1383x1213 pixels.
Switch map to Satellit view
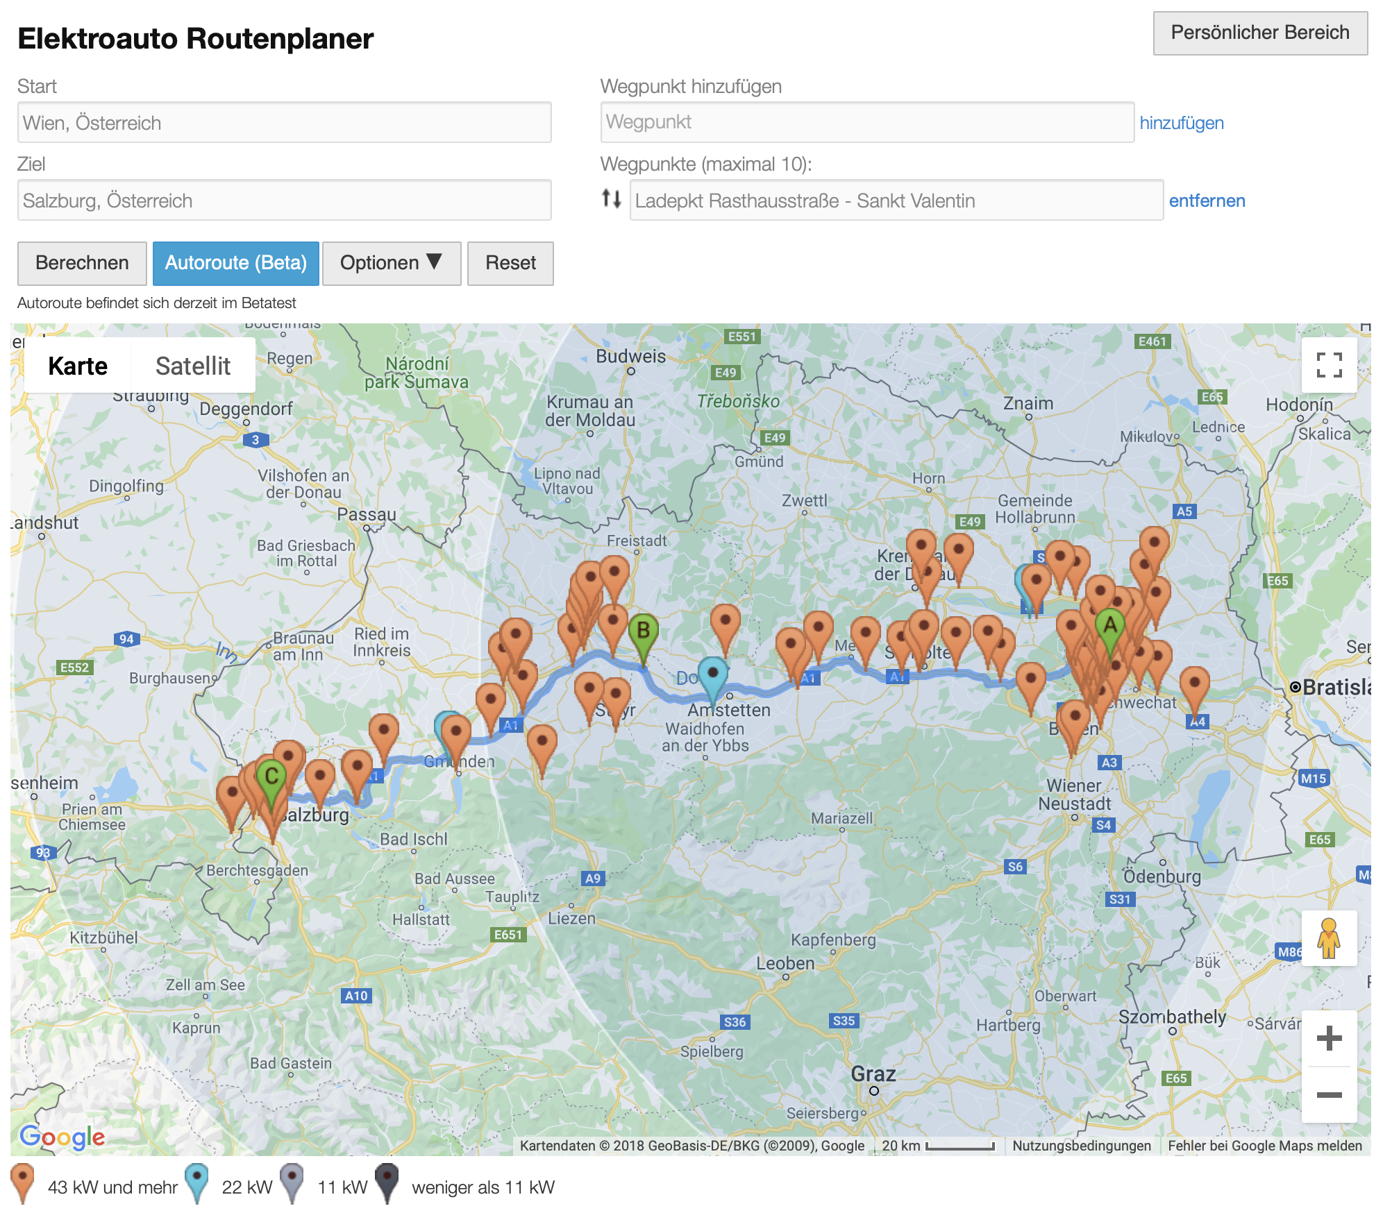coord(193,366)
